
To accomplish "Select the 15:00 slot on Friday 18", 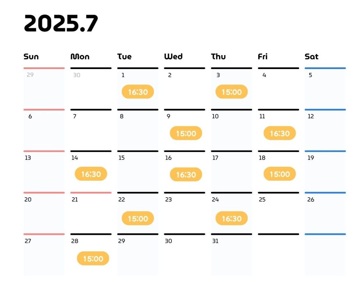I will [280, 174].
